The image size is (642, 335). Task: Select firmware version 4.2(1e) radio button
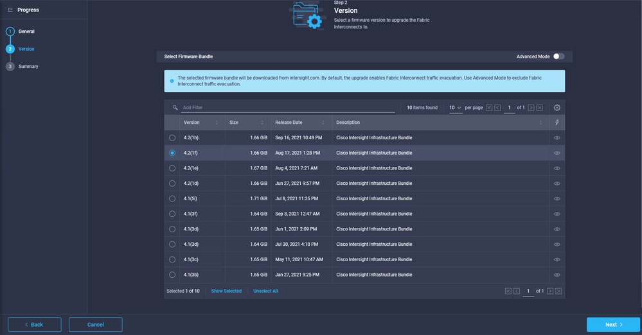172,168
